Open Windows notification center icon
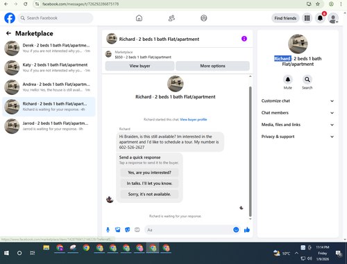347x264 pixels. [x=339, y=254]
